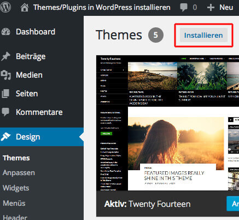Click the Design paintbrush icon

[5, 137]
